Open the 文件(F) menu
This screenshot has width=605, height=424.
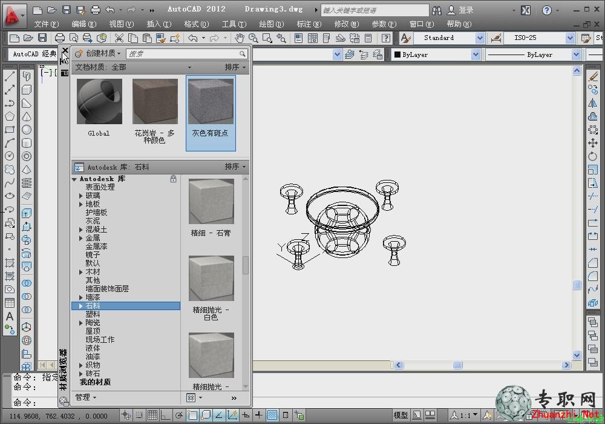[x=47, y=24]
